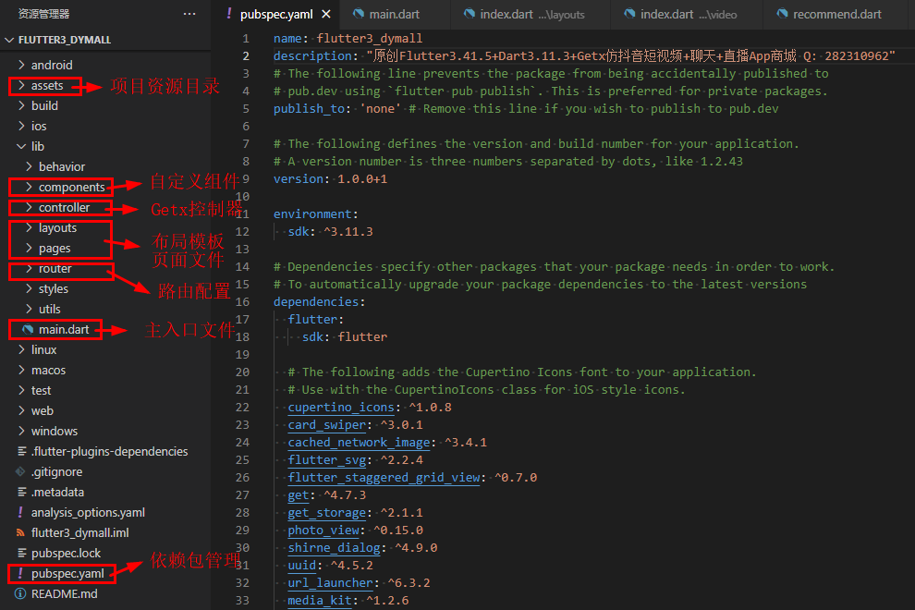
Task: Open the .gitignore file
Action: click(x=56, y=471)
